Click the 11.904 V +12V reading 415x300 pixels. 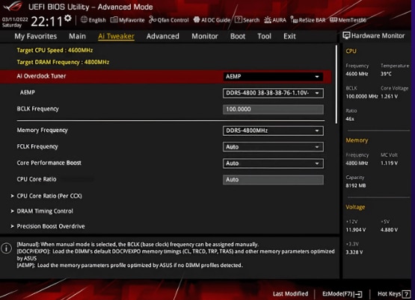[356, 230]
